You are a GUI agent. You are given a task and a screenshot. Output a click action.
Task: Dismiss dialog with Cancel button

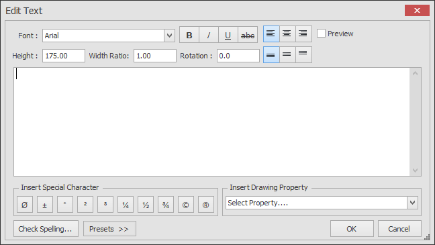[399, 229]
